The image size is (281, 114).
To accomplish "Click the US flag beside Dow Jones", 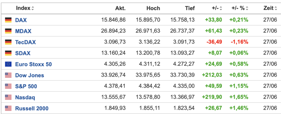I will pos(8,75).
